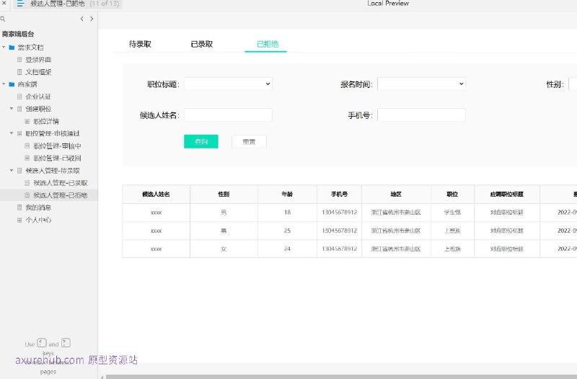Open the 报名时间 dropdown
This screenshot has width=577, height=379.
pyautogui.click(x=421, y=84)
